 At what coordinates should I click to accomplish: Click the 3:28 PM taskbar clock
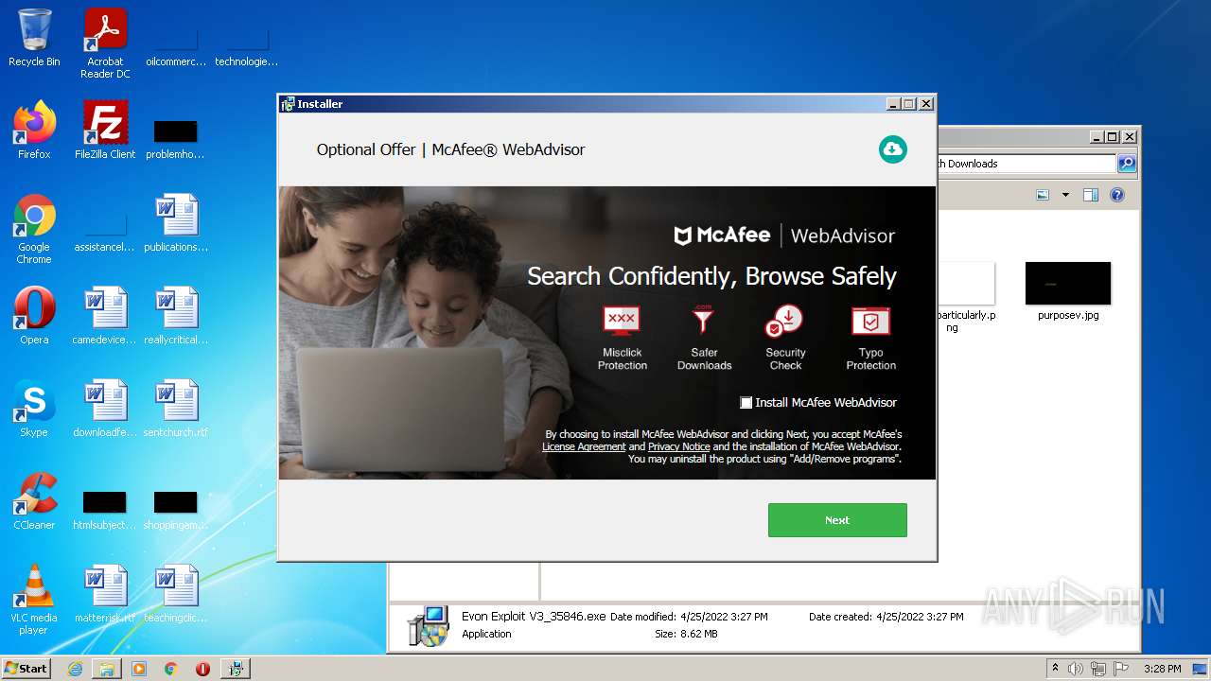(1162, 669)
